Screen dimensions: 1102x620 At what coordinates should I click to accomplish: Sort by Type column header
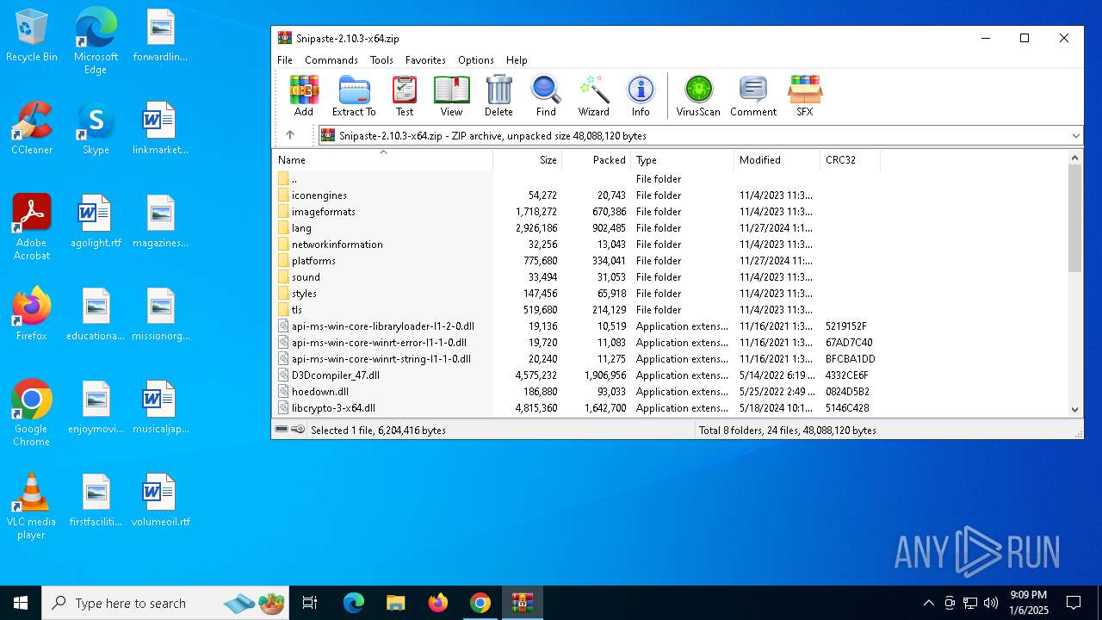[x=683, y=160]
